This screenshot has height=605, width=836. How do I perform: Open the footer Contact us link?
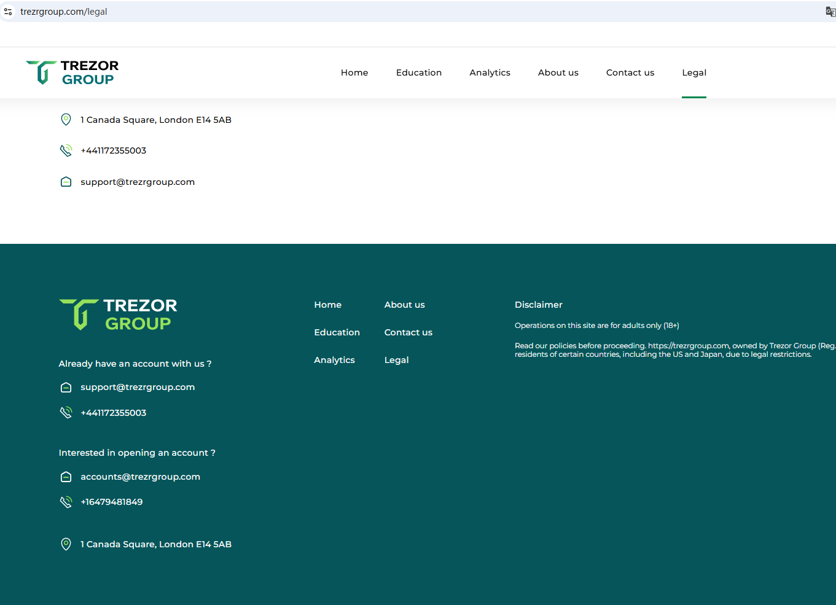pos(408,332)
